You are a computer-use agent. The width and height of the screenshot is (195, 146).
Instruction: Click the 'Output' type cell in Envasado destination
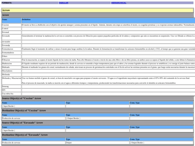[x=97, y=143]
